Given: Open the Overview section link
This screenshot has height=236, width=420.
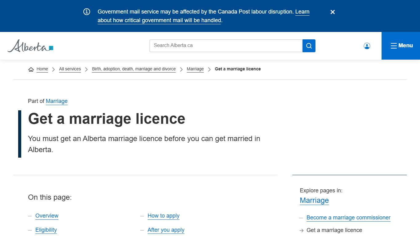Looking at the screenshot, I should click(47, 216).
